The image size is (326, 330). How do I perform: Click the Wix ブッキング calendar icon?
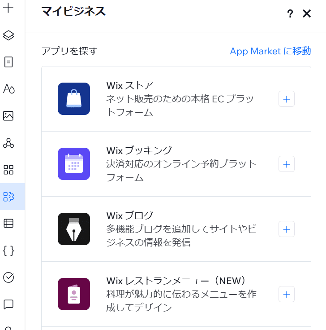(x=74, y=164)
